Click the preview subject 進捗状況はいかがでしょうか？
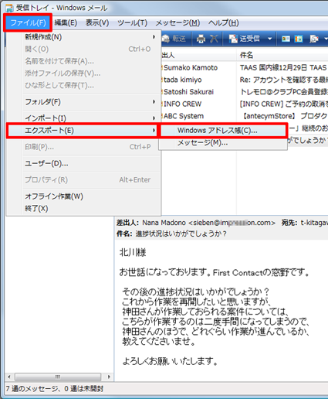This screenshot has width=328, height=399. pyautogui.click(x=181, y=234)
